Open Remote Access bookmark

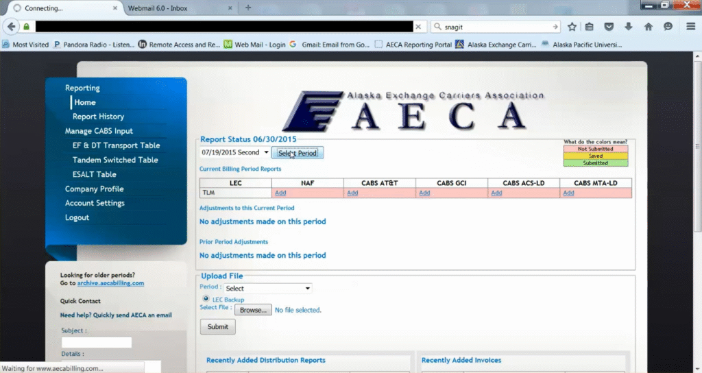(x=179, y=45)
